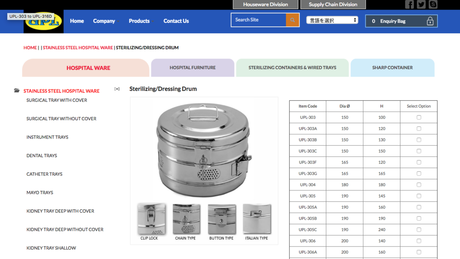Go to Dental Trays category

point(42,155)
